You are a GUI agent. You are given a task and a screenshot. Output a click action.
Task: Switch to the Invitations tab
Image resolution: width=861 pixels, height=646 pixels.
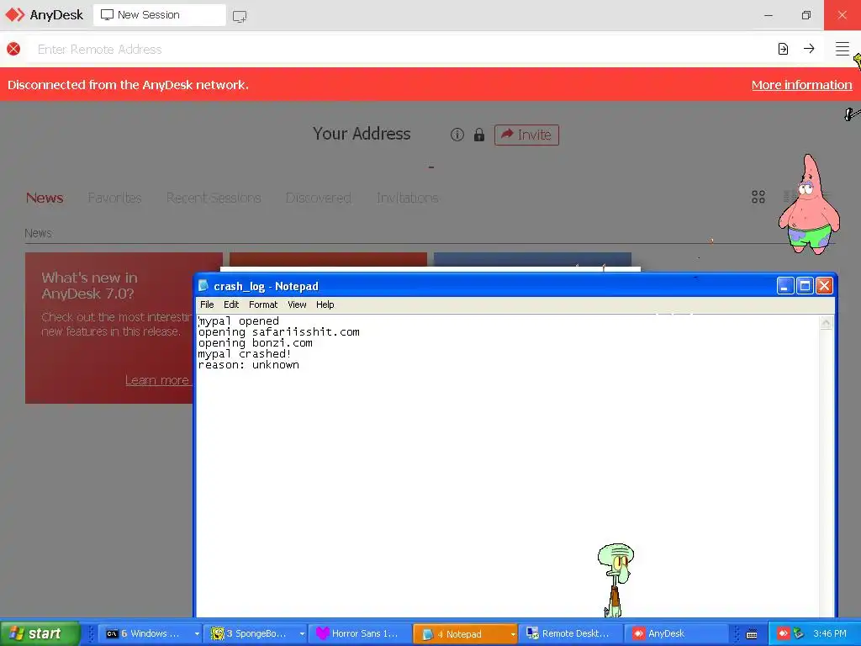point(408,198)
